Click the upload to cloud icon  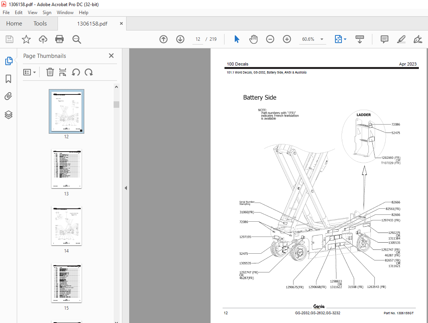coord(43,39)
